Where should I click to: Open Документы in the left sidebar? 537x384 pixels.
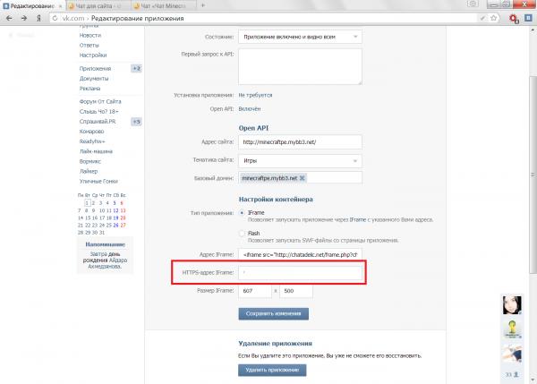click(94, 78)
